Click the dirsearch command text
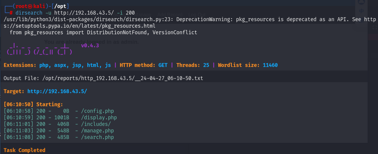The width and height of the screenshot is (378, 154). tap(75, 13)
